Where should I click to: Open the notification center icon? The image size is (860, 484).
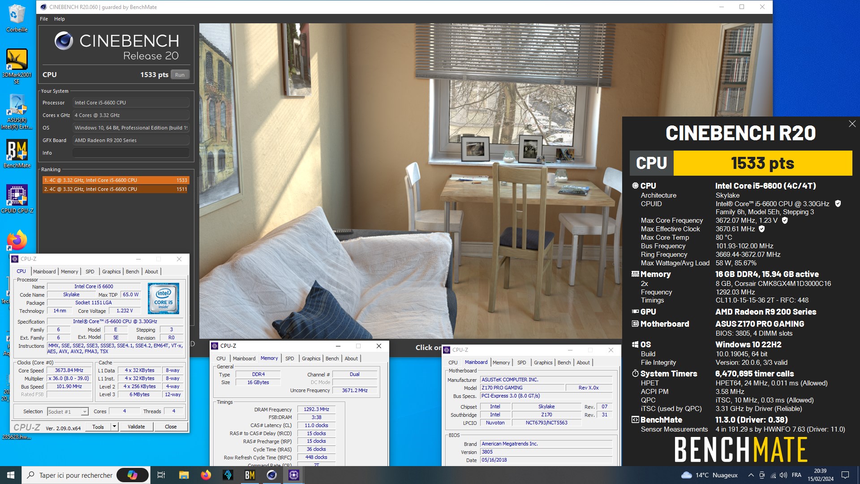[845, 475]
